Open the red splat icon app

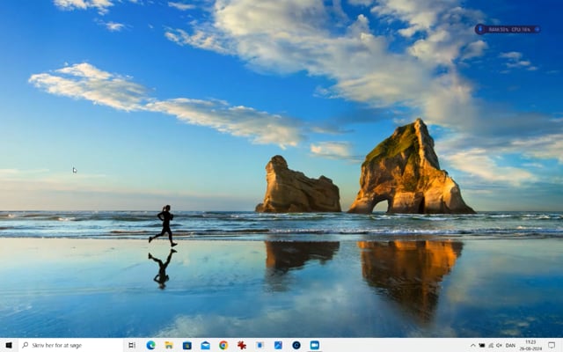pos(242,345)
